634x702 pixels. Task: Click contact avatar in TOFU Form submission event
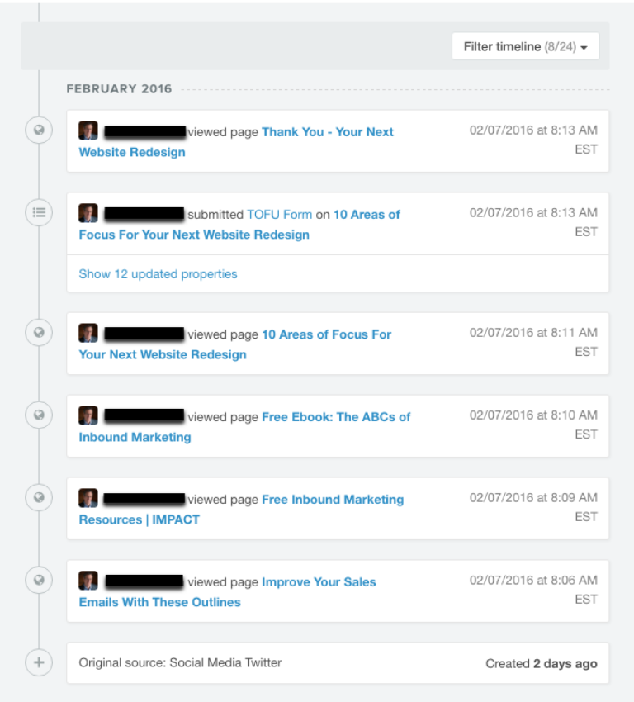coord(88,214)
